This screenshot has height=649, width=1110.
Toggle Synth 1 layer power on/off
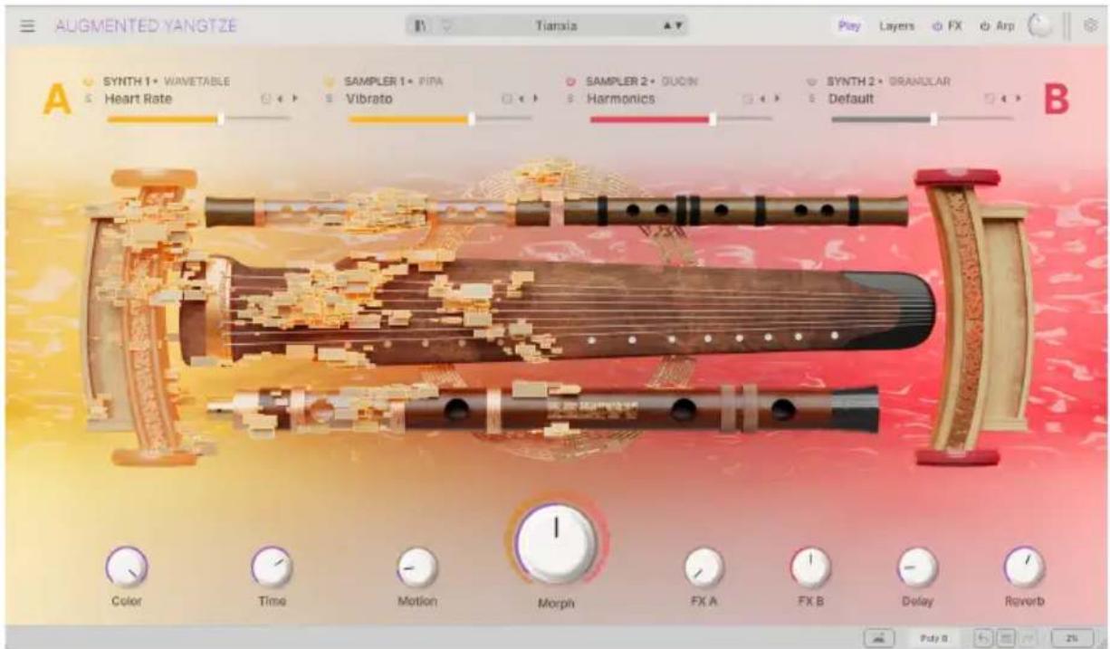click(x=90, y=81)
